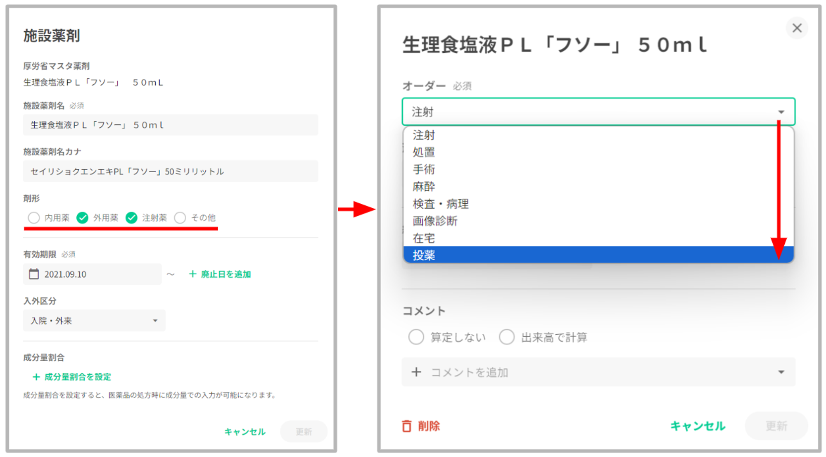
Task: Click the calendar icon in the 有効期限 field
Action: tap(34, 274)
